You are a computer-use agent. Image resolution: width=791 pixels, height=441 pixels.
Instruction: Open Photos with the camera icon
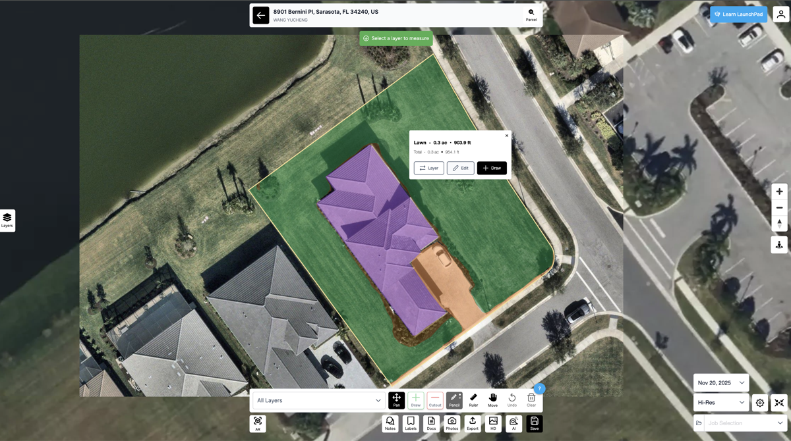click(452, 423)
